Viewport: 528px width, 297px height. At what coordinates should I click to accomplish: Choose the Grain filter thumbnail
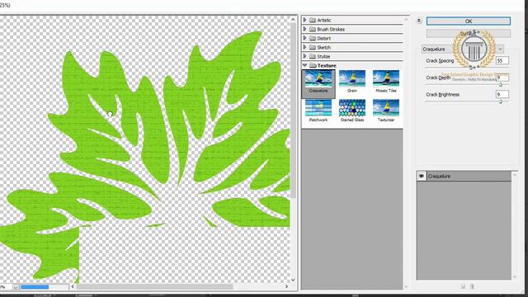(x=352, y=82)
